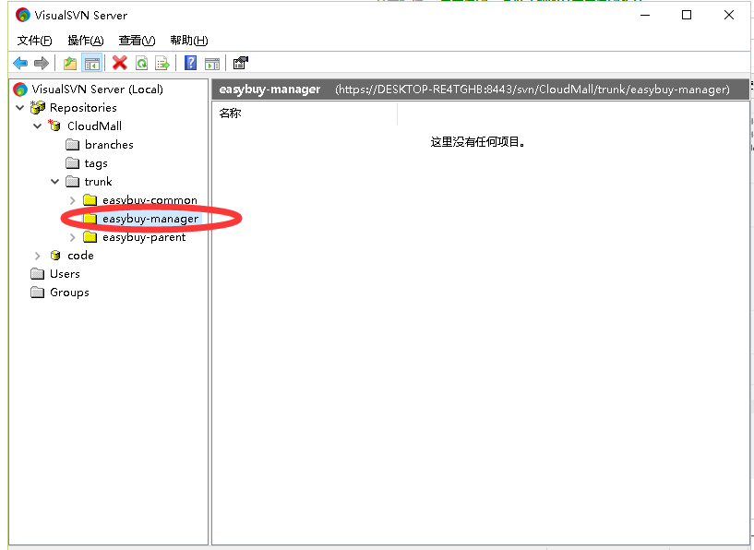Collapse the trunk folder node
This screenshot has height=550, width=754.
(54, 181)
